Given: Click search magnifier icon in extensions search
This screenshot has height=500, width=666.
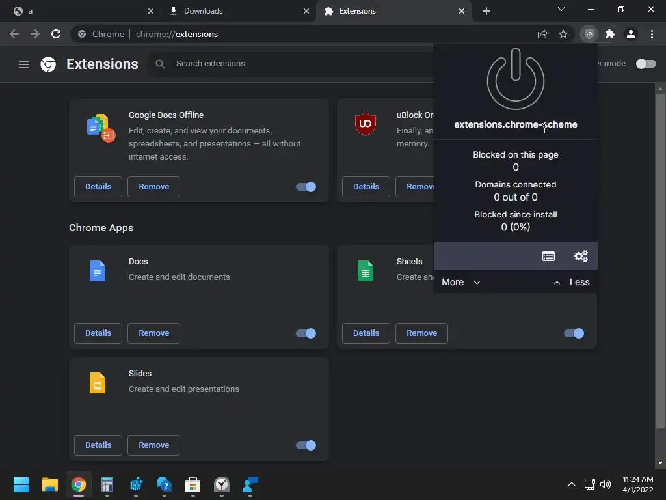Looking at the screenshot, I should 160,64.
